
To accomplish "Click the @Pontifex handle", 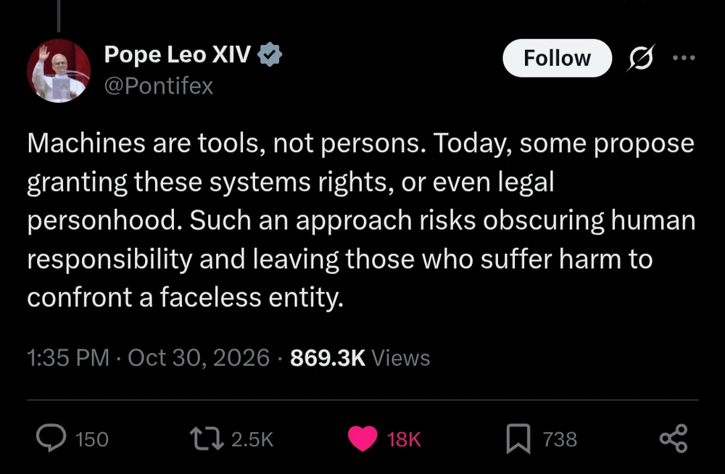I will tap(159, 86).
